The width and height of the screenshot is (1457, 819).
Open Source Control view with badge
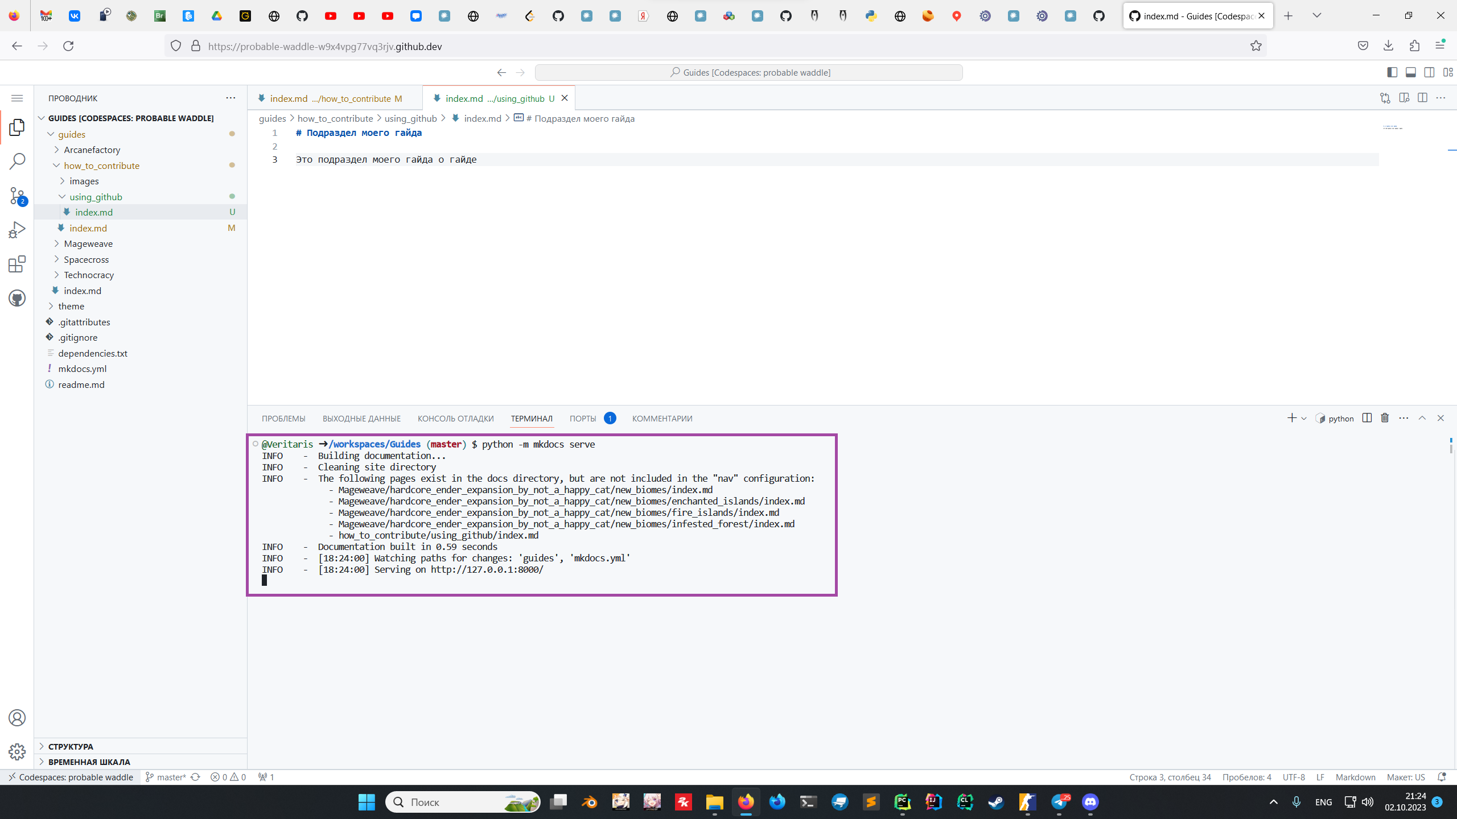pyautogui.click(x=17, y=196)
